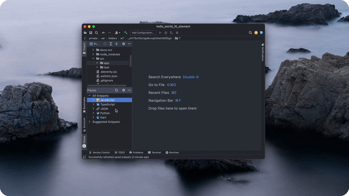Expand the JavaScript snippets chevron
The image size is (349, 196).
coord(93,100)
